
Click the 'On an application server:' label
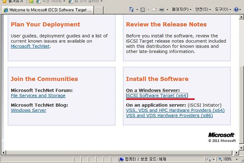(x=156, y=105)
